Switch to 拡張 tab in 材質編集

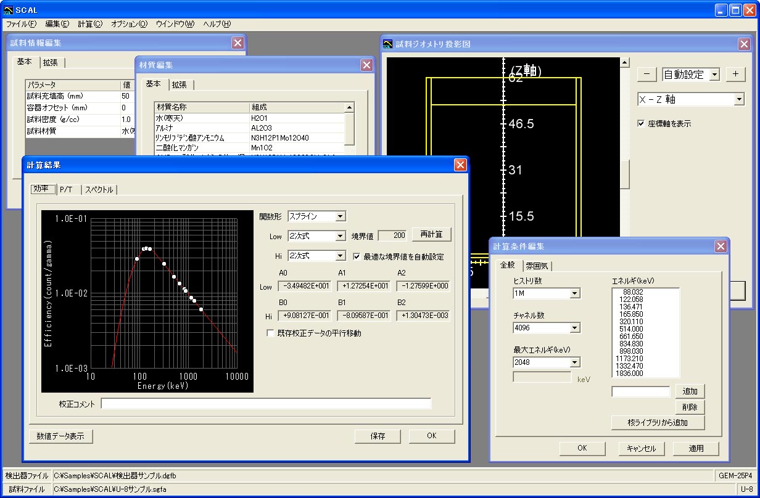180,84
